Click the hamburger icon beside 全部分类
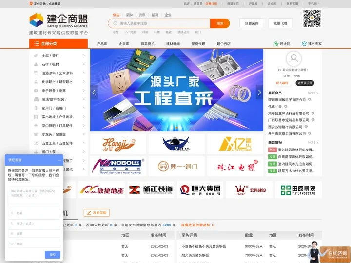This screenshot has height=263, width=351. coord(37,44)
